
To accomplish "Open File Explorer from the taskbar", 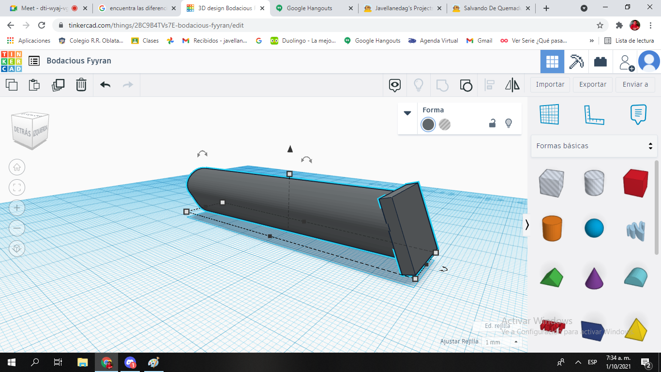I will click(x=83, y=362).
